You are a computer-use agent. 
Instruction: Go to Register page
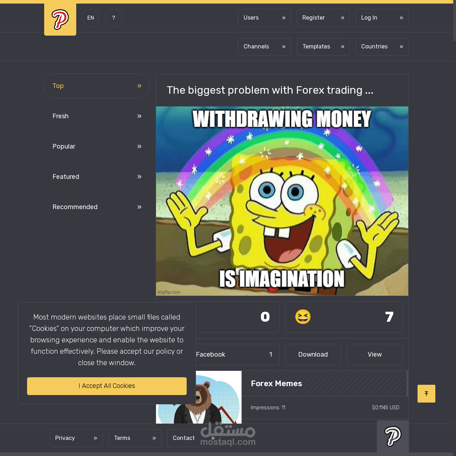pyautogui.click(x=323, y=18)
